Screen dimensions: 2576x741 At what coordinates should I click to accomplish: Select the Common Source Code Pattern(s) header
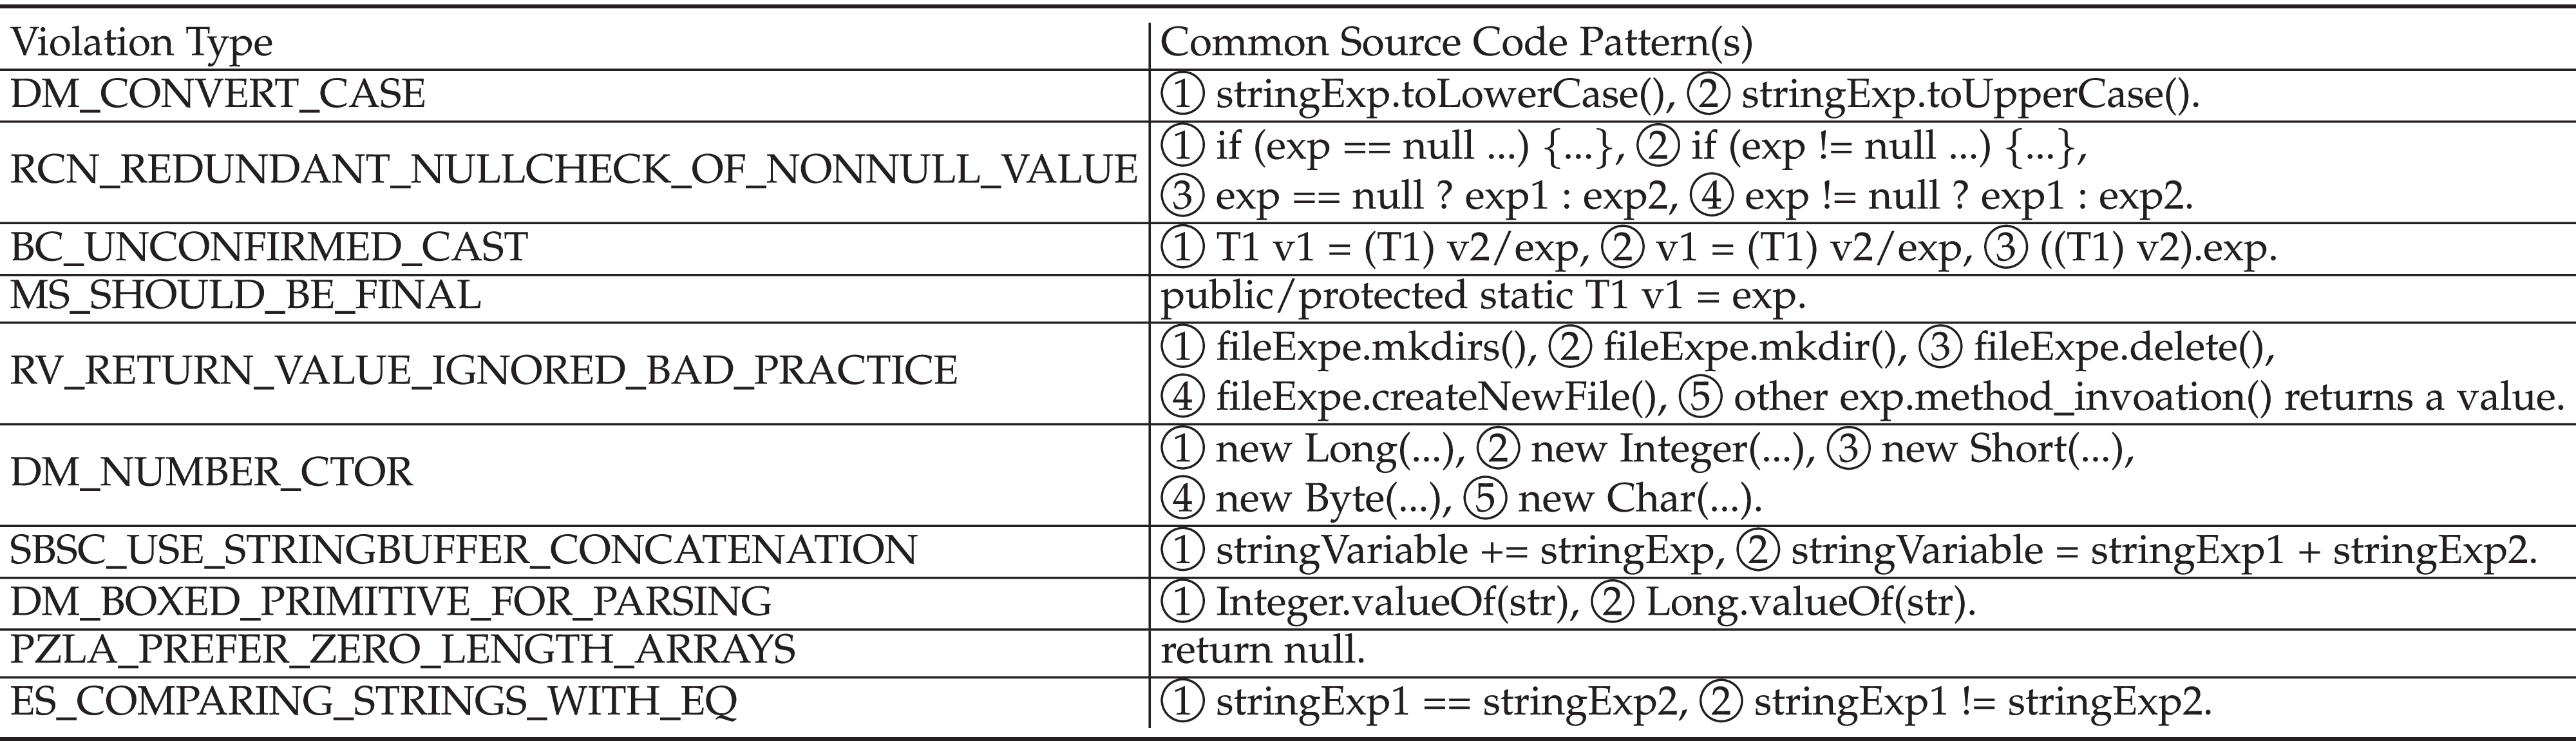(1456, 43)
